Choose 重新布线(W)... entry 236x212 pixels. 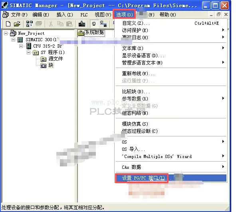171,73
